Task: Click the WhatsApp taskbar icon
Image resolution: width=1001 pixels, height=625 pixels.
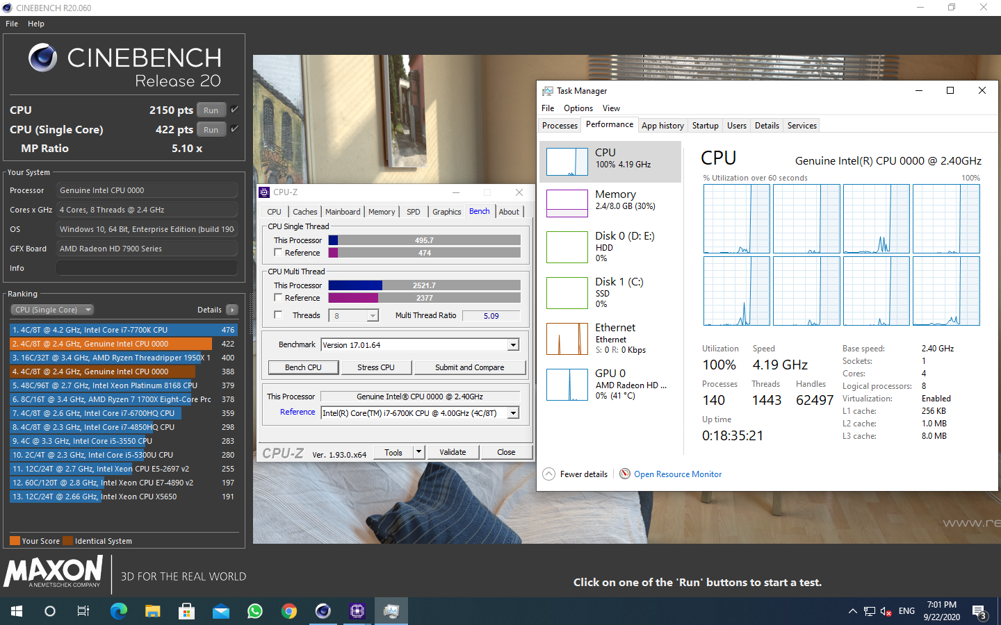Action: tap(255, 611)
